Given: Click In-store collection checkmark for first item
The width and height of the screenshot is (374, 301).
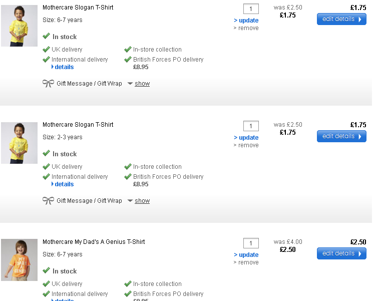Looking at the screenshot, I should pos(128,50).
